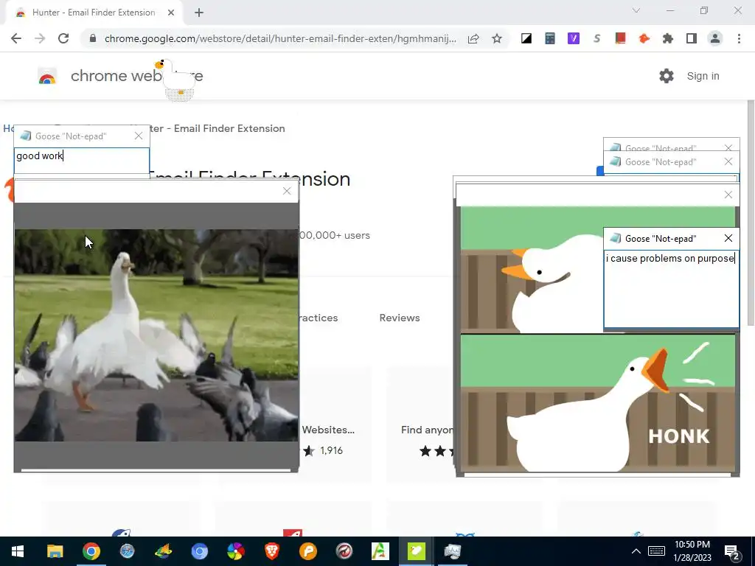This screenshot has height=566, width=755.
Task: Open the Brave browser taskbar icon
Action: click(x=272, y=551)
